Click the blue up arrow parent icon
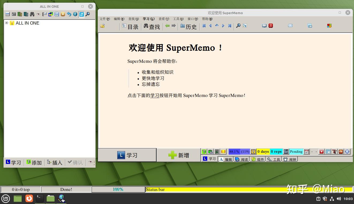354x204 pixels. [217, 26]
